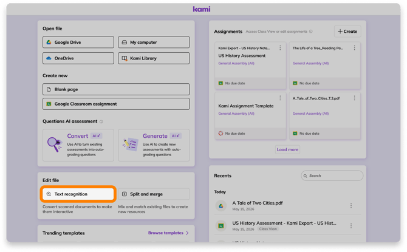
Task: Open the US History Assessment assignment card
Action: pos(250,66)
